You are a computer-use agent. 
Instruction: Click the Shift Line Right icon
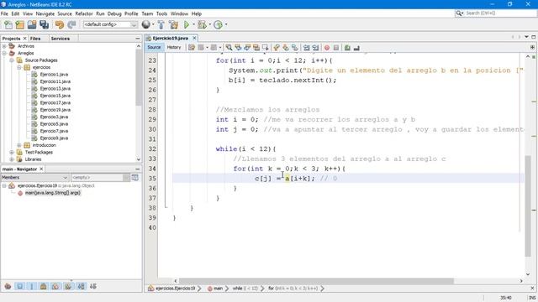point(315,48)
